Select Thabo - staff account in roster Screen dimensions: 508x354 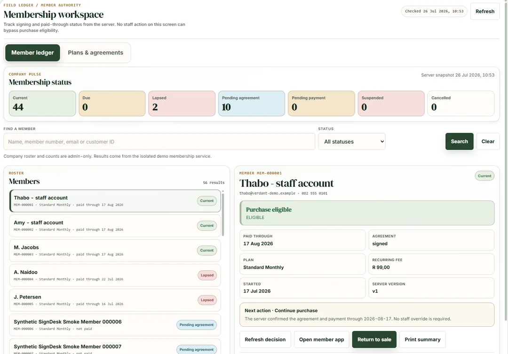[x=115, y=201]
